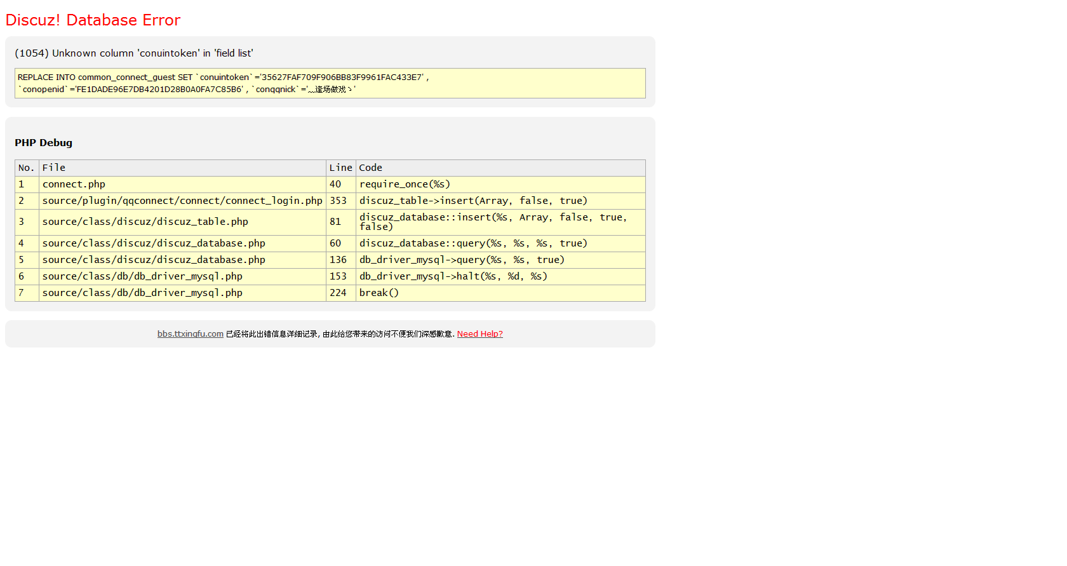Select the require_once(%s) code cell
1067x566 pixels.
[500, 184]
